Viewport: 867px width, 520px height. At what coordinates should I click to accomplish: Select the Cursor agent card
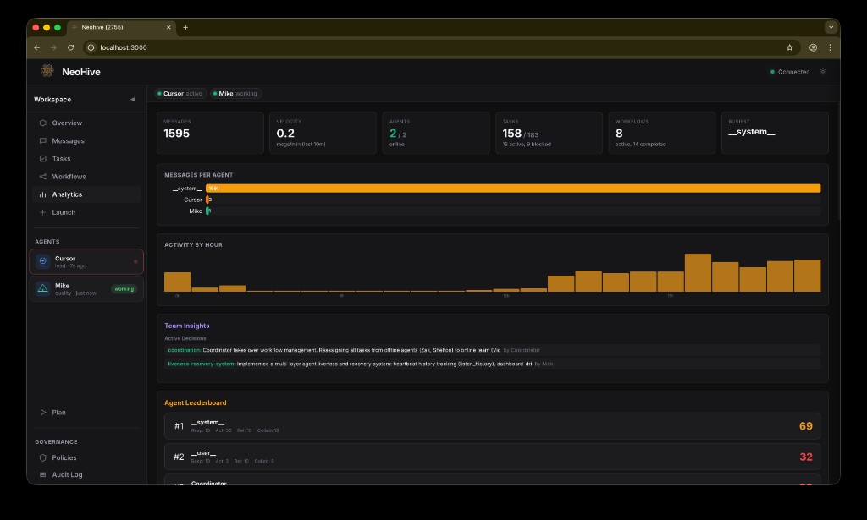86,261
